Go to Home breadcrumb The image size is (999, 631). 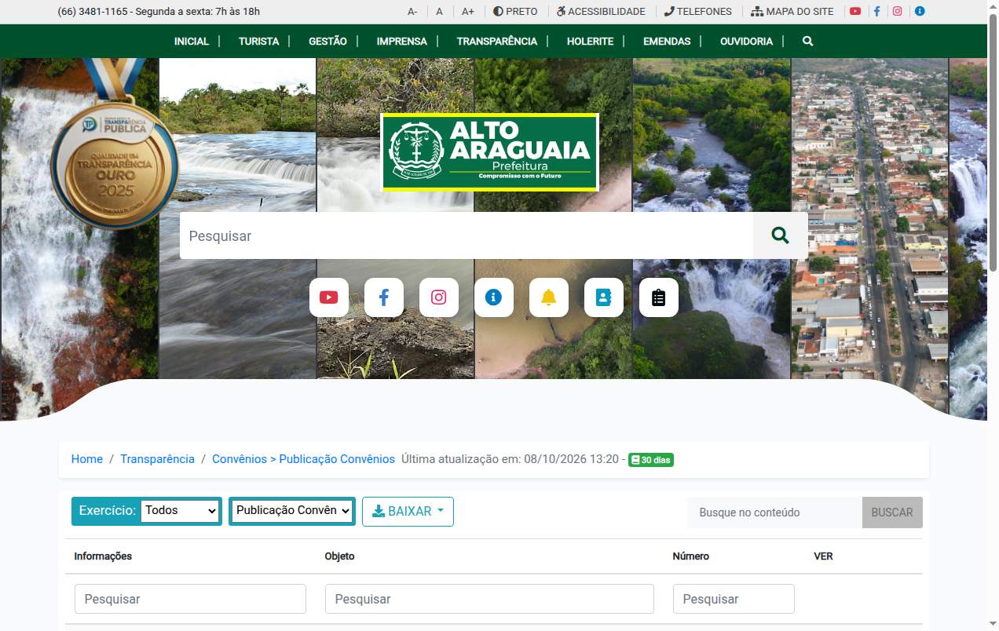point(87,459)
